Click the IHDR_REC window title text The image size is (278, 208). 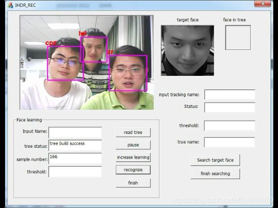[25, 5]
